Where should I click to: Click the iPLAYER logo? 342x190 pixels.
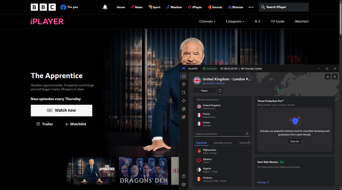[x=47, y=21]
